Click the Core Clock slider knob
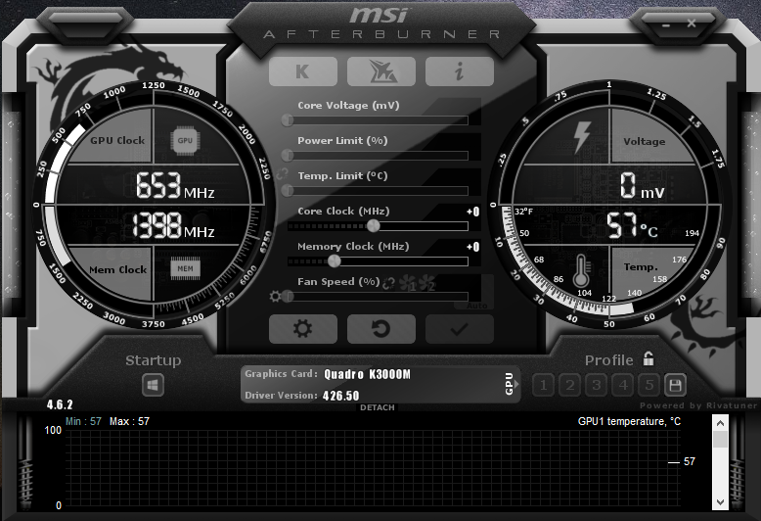 click(x=373, y=225)
